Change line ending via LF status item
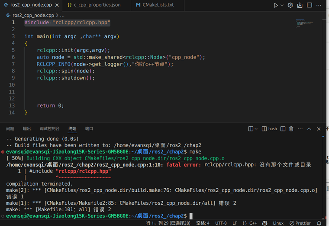Image resolution: width=329 pixels, height=226 pixels. (235, 223)
